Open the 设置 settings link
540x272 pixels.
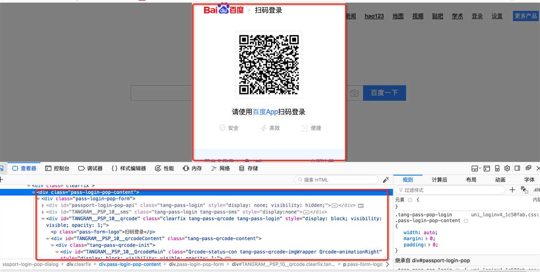point(497,16)
